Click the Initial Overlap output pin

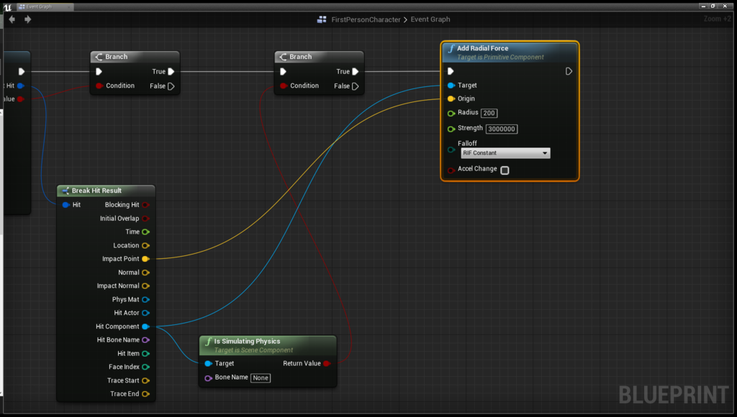point(145,219)
